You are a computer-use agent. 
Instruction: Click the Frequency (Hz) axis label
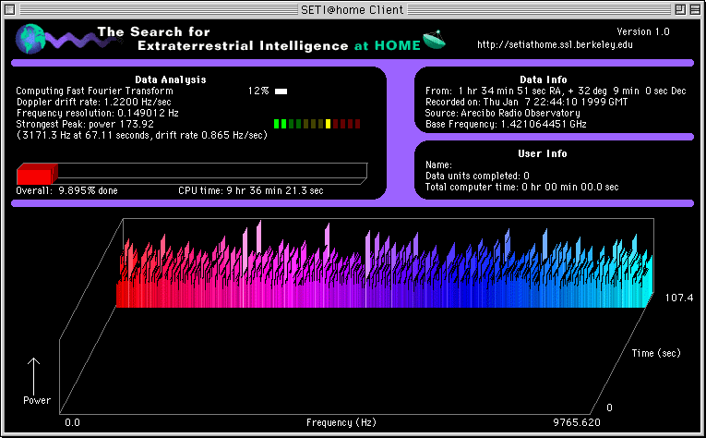click(x=341, y=422)
